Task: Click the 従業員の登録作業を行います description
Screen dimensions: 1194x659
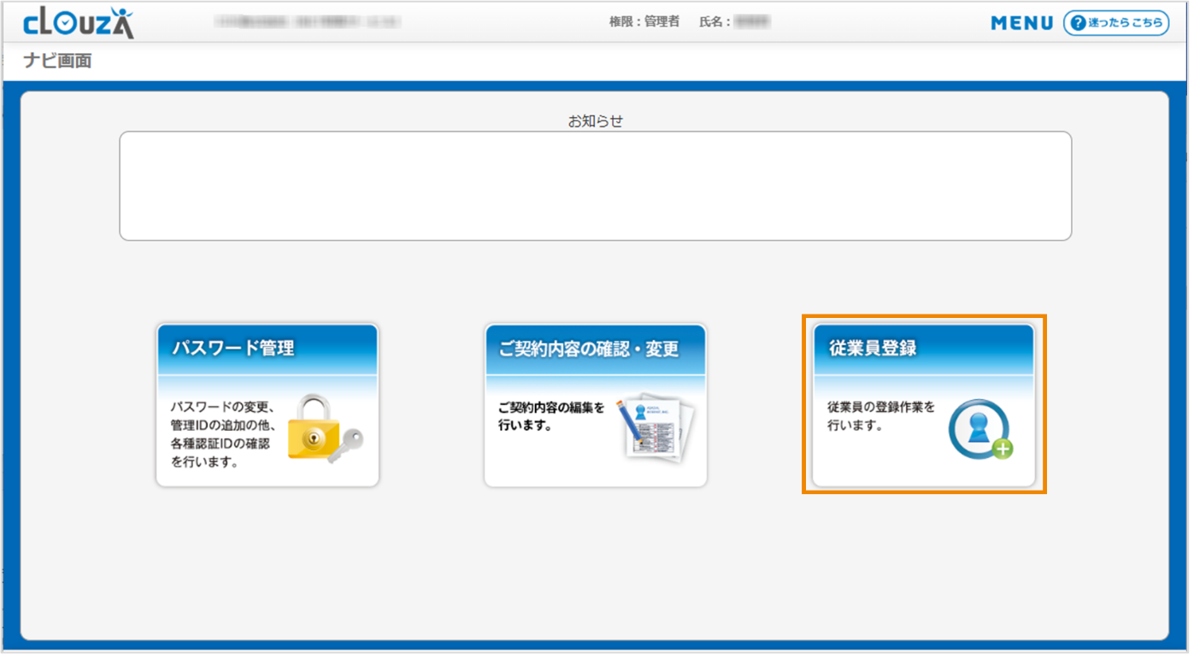Action: [880, 416]
